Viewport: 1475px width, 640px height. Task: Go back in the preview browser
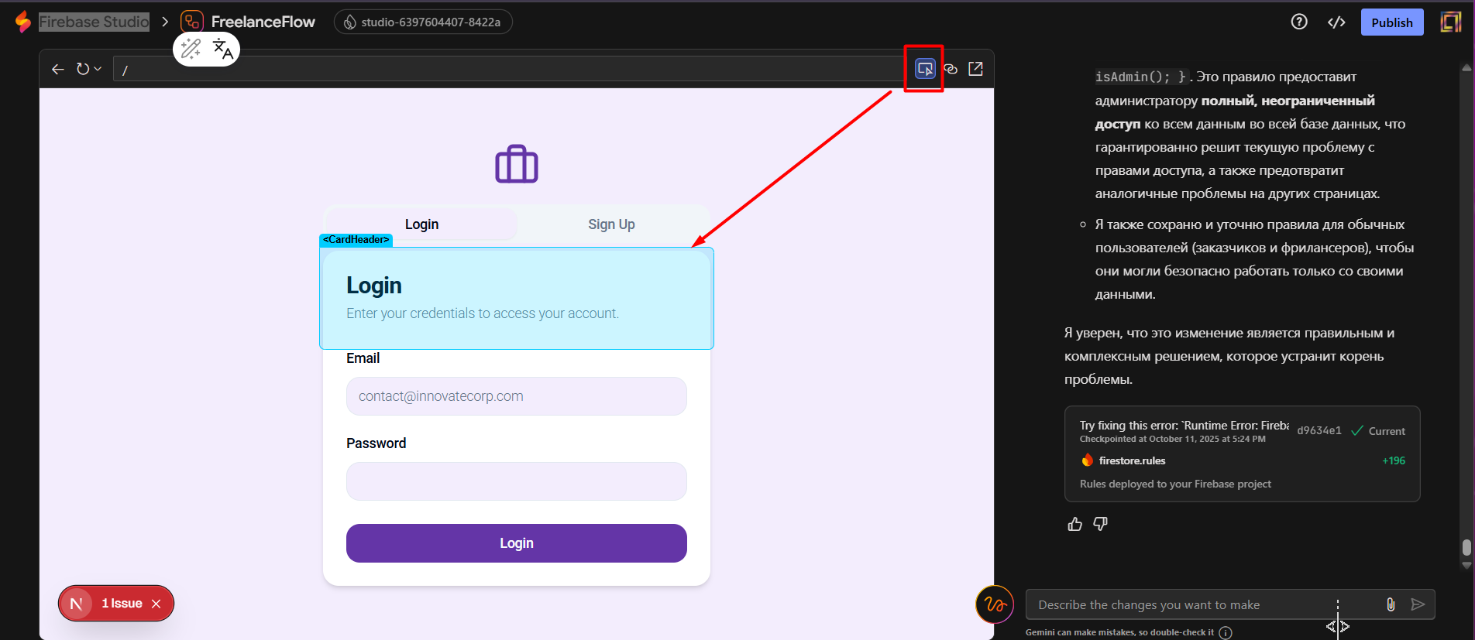(x=58, y=69)
